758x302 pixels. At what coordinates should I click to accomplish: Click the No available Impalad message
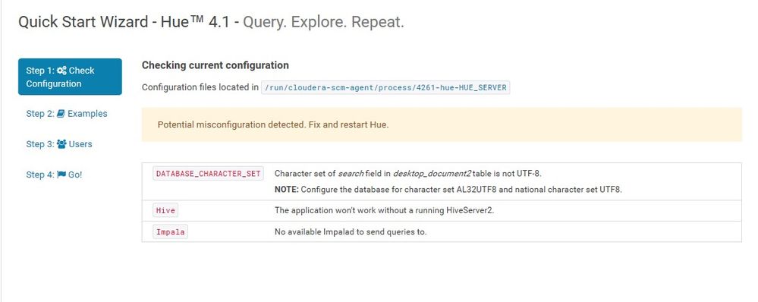[x=351, y=232]
